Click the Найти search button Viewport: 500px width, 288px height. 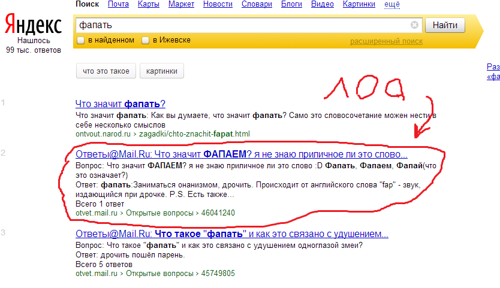(445, 25)
